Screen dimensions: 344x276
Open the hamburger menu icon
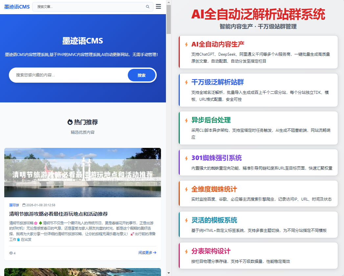[158, 6]
